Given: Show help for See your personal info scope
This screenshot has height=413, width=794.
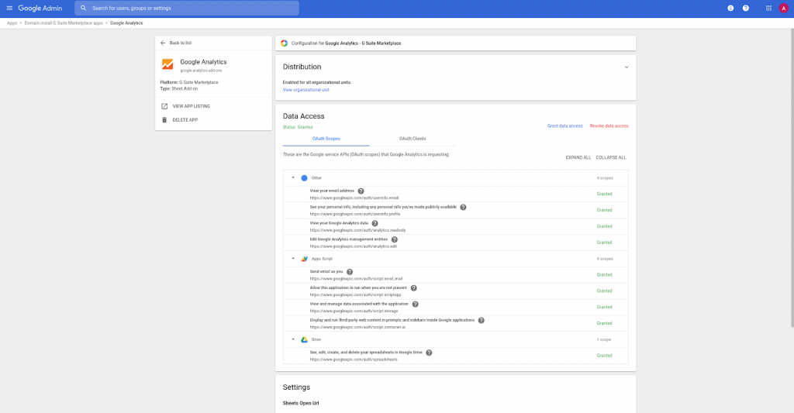Looking at the screenshot, I should click(x=463, y=208).
